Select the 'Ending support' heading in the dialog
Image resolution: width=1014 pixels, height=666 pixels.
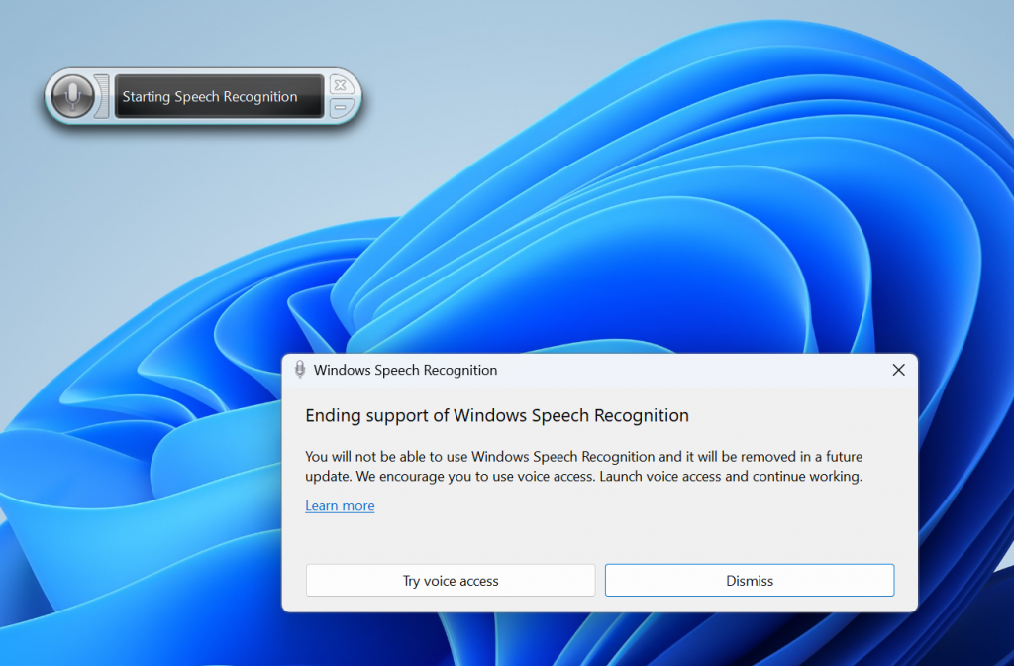click(x=497, y=415)
